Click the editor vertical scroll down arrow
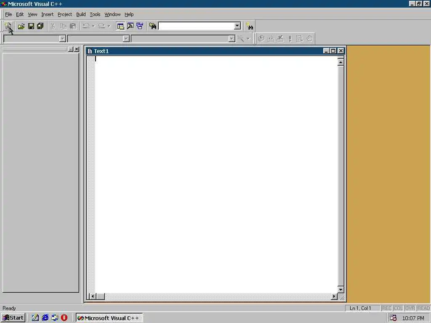Screen dimensions: 431x323 pyautogui.click(x=341, y=290)
